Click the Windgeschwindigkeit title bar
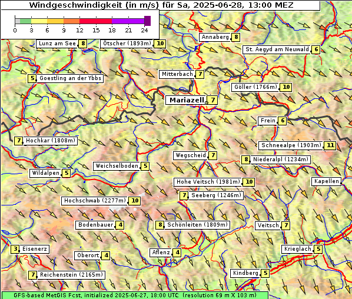The width and height of the screenshot is (352, 299). tap(161, 5)
